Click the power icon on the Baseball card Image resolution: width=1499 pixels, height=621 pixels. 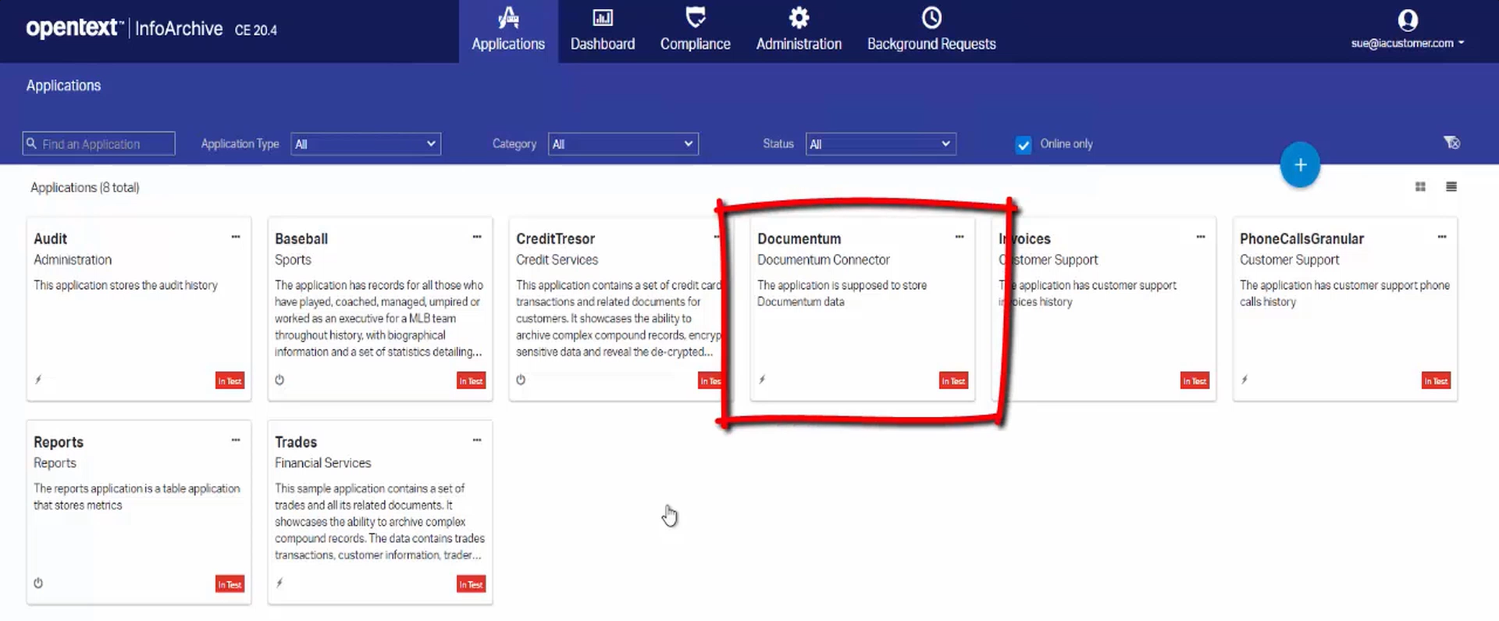click(x=280, y=380)
